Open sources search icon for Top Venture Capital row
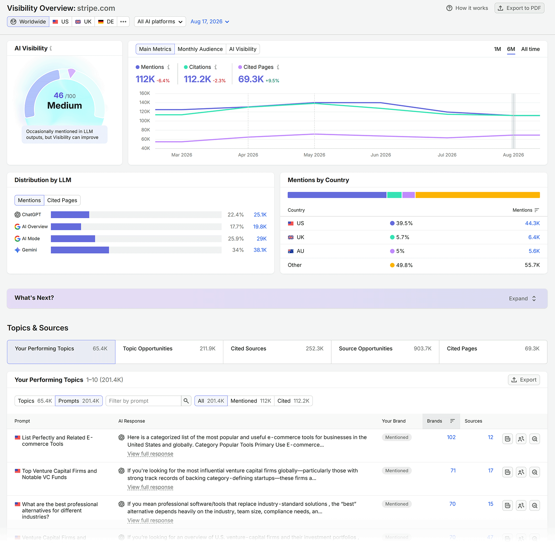Screen dimensions: 555x543 click(535, 472)
